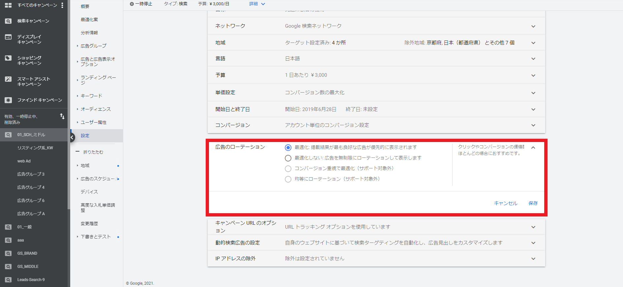Click the search icon beside 01_SCH_ミドル
623x287 pixels.
8,135
